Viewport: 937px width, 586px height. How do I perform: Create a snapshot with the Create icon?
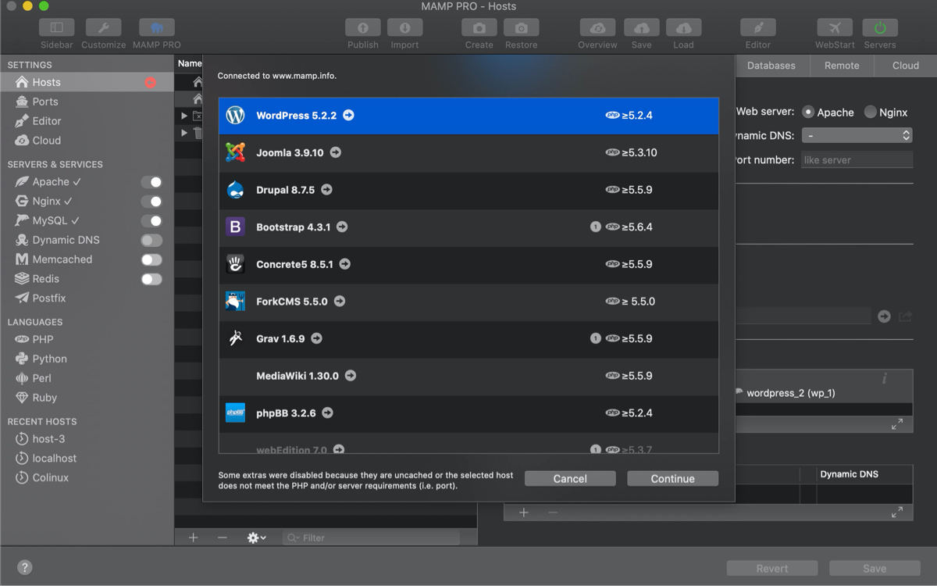(x=479, y=27)
